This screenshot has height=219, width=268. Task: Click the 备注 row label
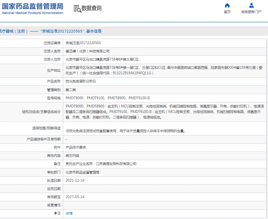(x=57, y=164)
